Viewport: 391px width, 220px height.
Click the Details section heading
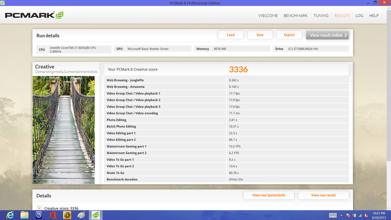pyautogui.click(x=44, y=196)
